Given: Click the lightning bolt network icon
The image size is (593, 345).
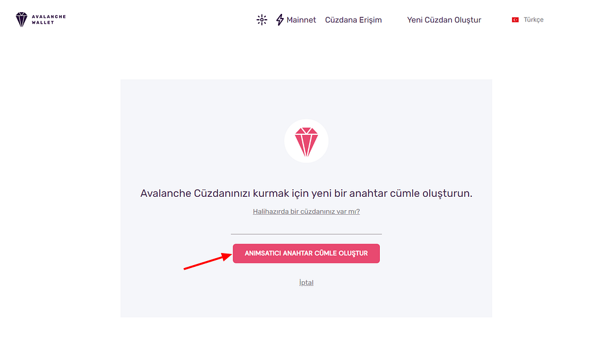Looking at the screenshot, I should pos(280,20).
